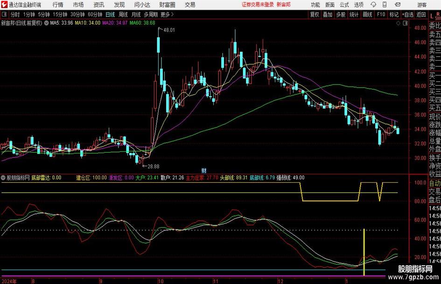This screenshot has width=441, height=284.
Task: Switch to the 60分钟 period tab
Action: pyautogui.click(x=95, y=14)
